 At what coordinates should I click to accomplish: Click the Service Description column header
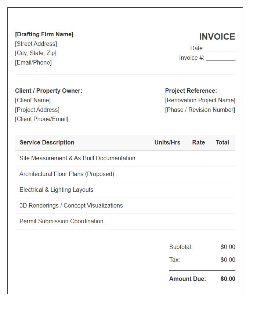[47, 143]
